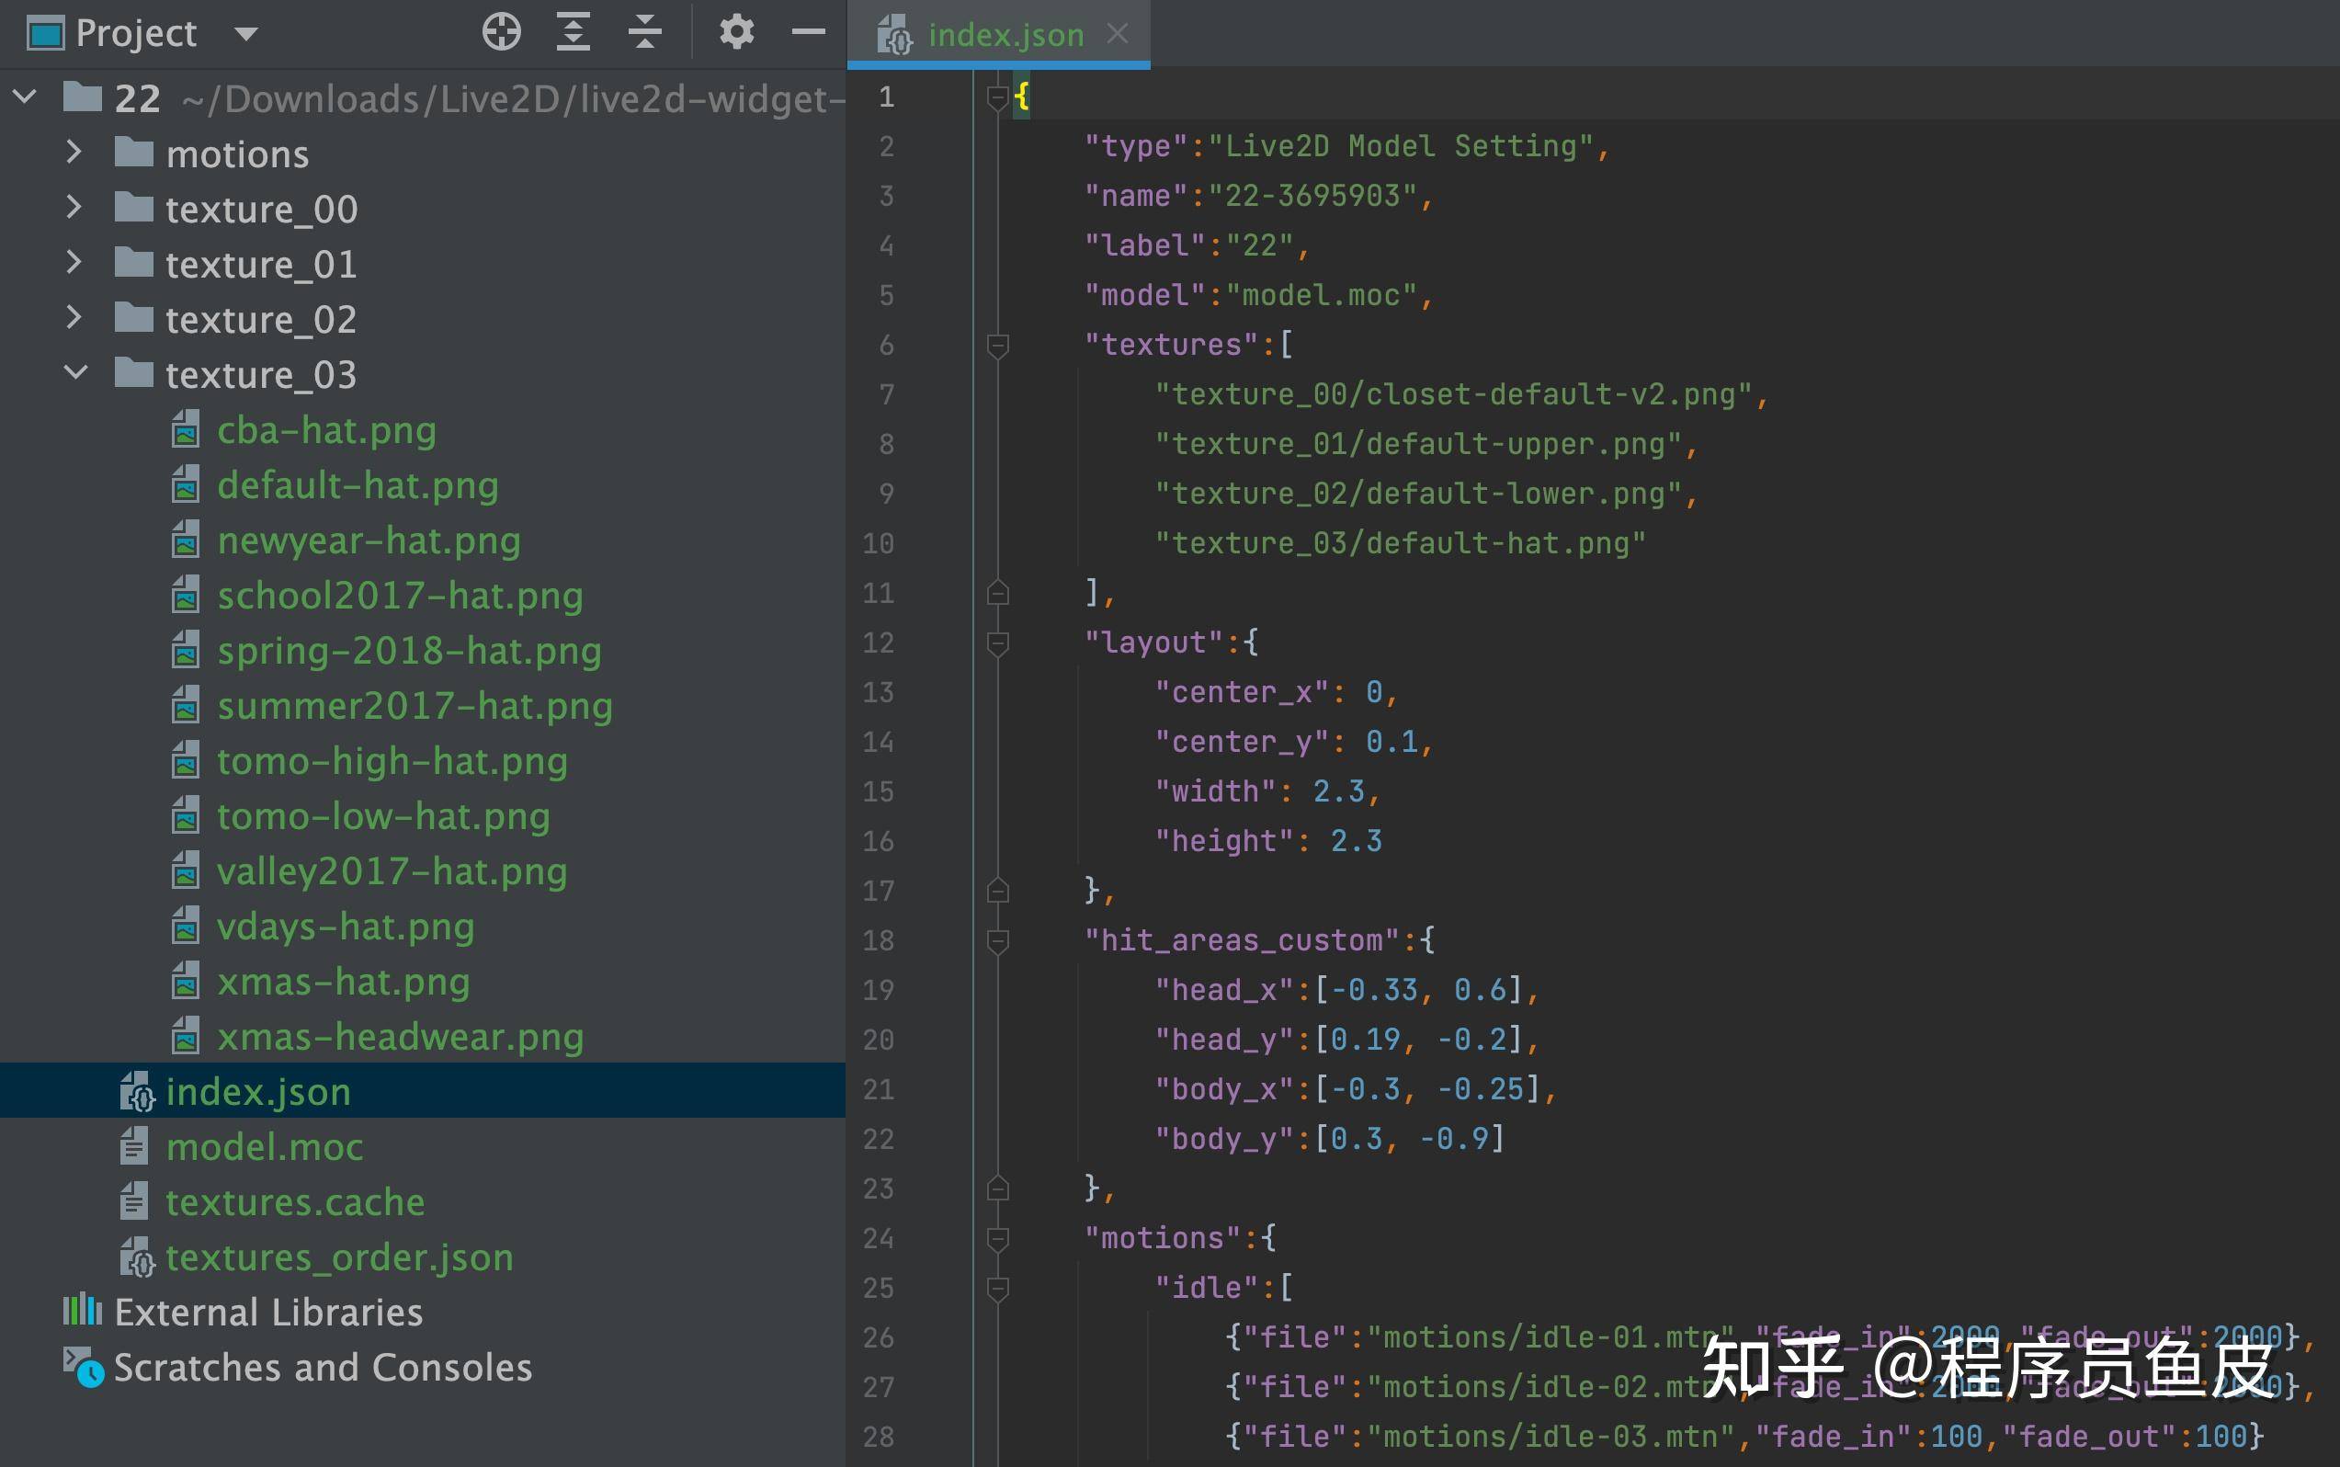The width and height of the screenshot is (2340, 1467).
Task: Select valley2017-hat.png file
Action: point(392,872)
